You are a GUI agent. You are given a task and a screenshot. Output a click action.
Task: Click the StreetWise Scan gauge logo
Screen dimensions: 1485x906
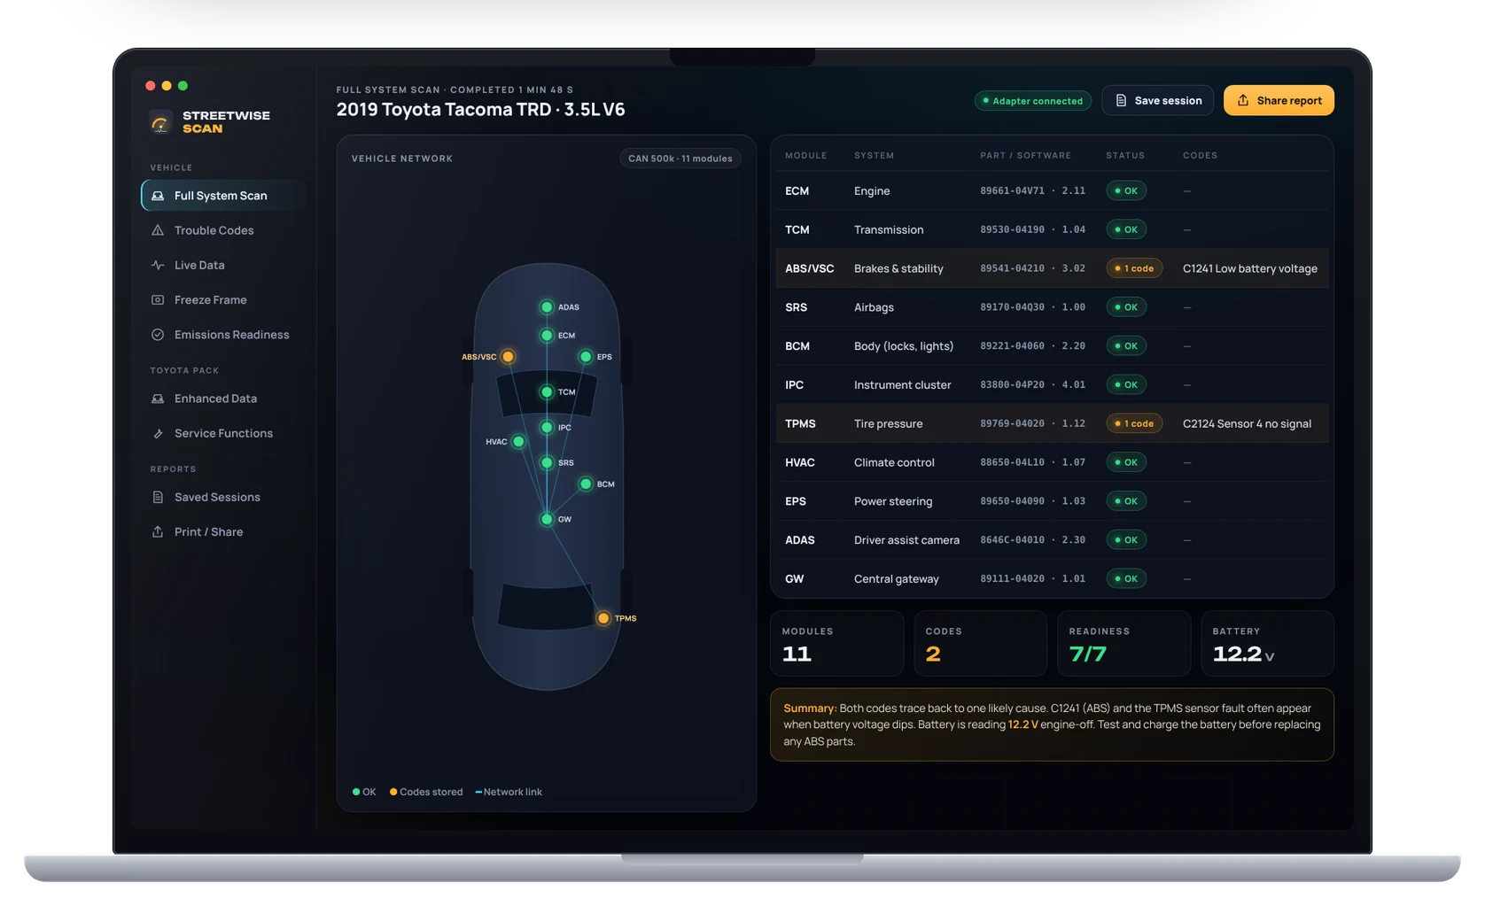[160, 123]
